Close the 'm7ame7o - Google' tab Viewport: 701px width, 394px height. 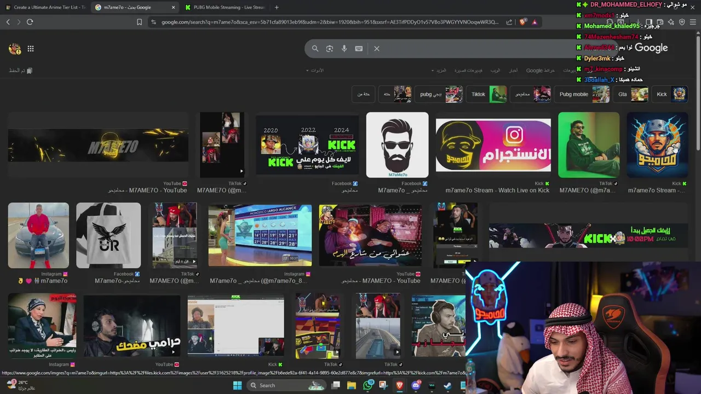174,7
